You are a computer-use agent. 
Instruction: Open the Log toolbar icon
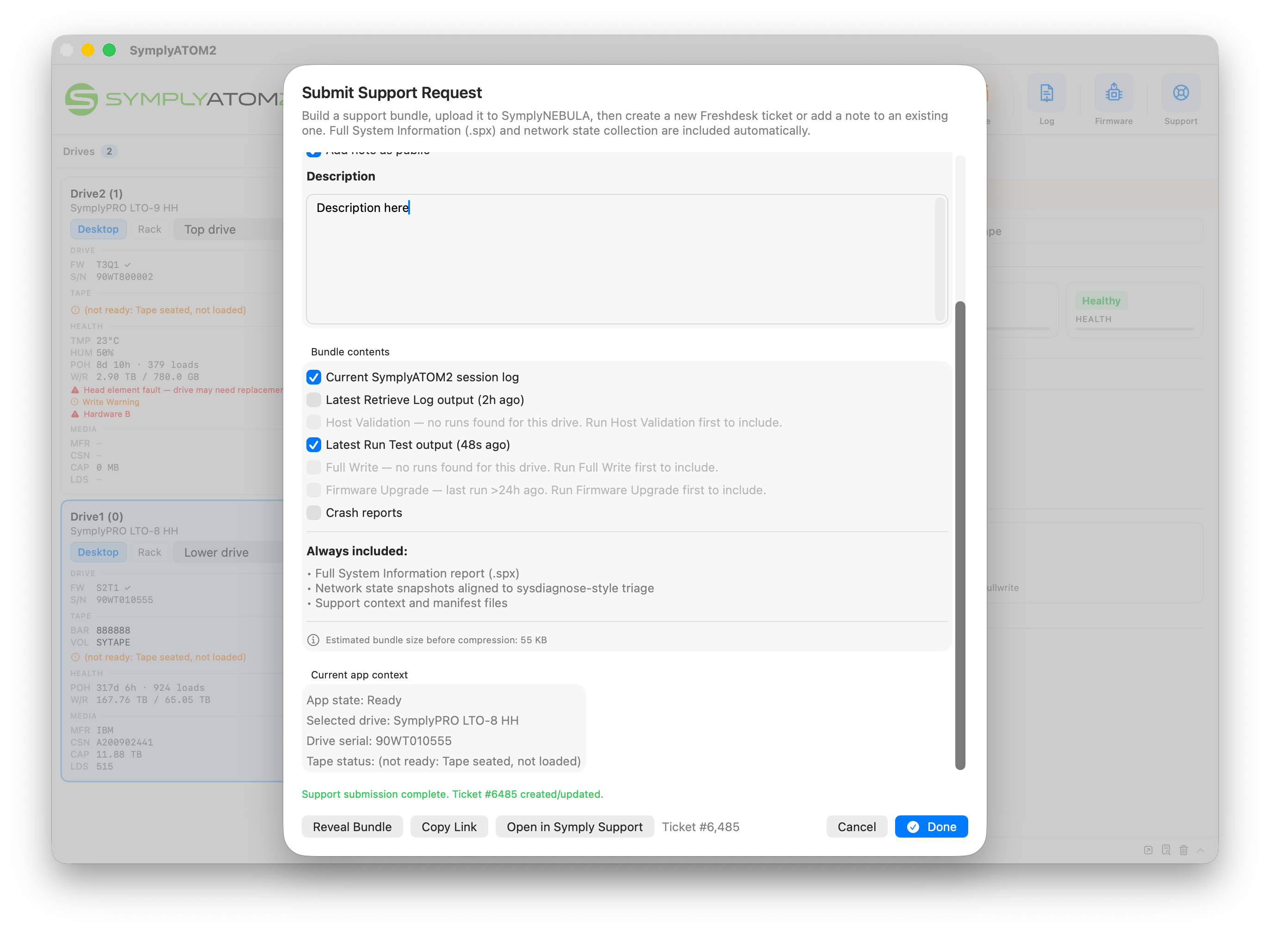pos(1046,93)
